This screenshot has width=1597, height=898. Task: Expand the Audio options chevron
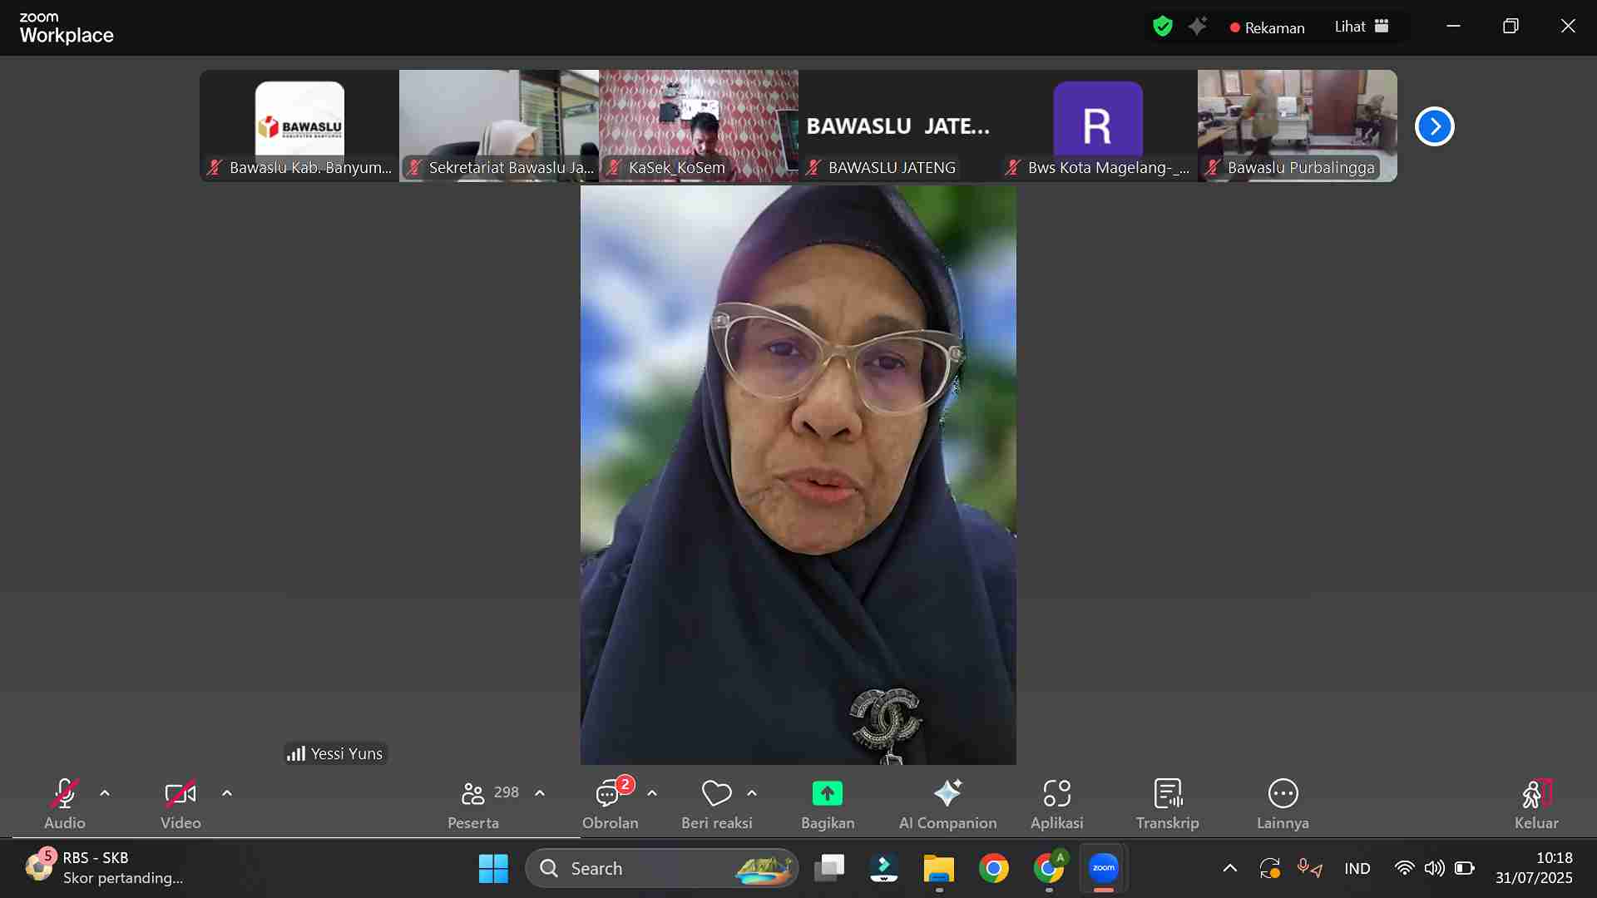(105, 793)
